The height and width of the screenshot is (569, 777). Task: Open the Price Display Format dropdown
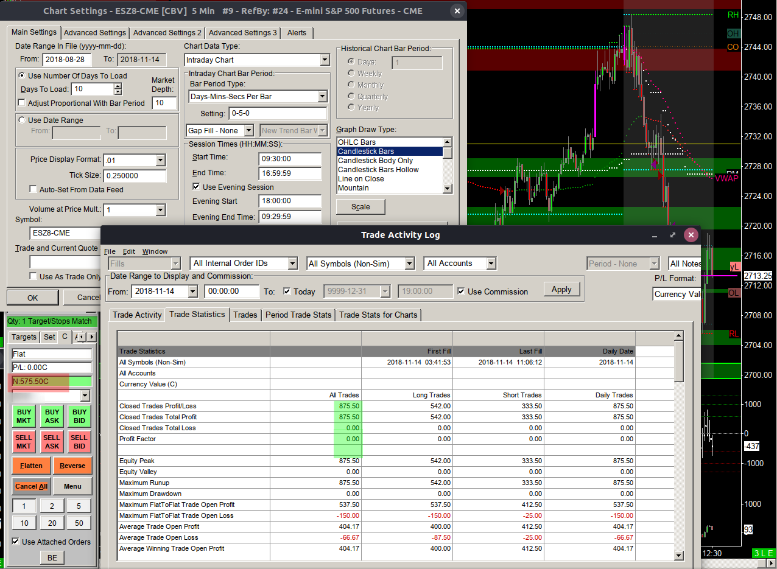pyautogui.click(x=161, y=160)
